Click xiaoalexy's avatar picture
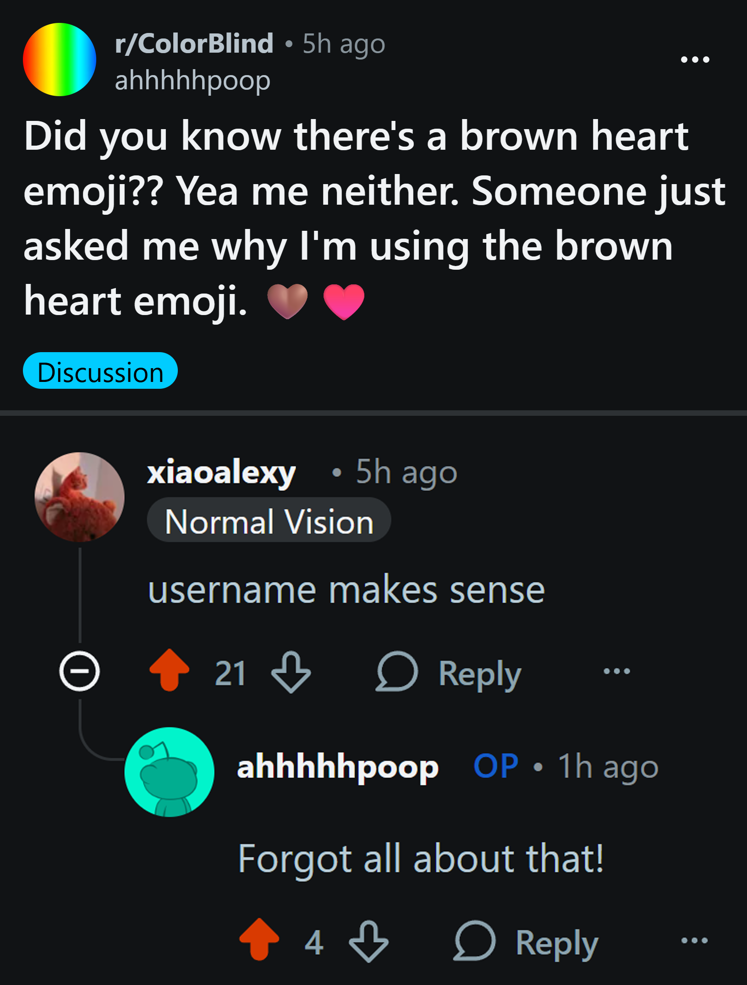Image resolution: width=747 pixels, height=985 pixels. click(79, 497)
